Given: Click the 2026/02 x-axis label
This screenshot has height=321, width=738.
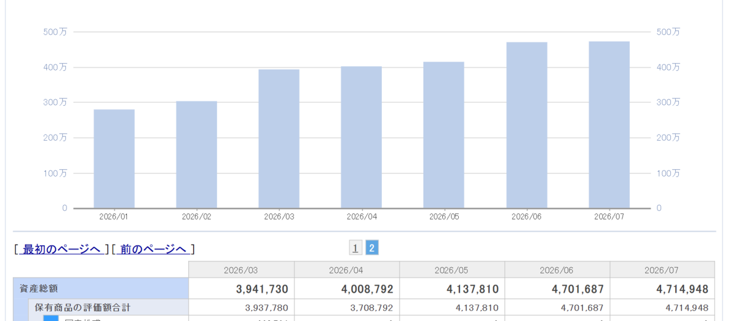Looking at the screenshot, I should (x=197, y=216).
